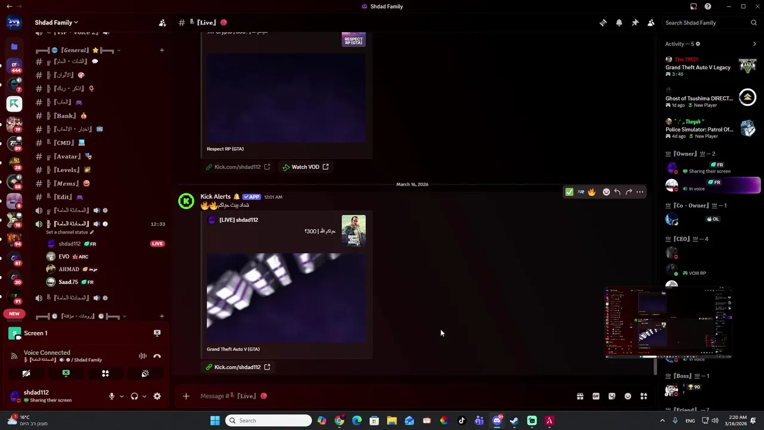The image size is (764, 430).
Task: Open Shdad Family server dropdown menu
Action: tap(56, 23)
